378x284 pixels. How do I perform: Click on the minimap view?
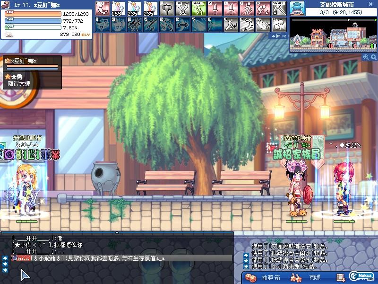(333, 35)
